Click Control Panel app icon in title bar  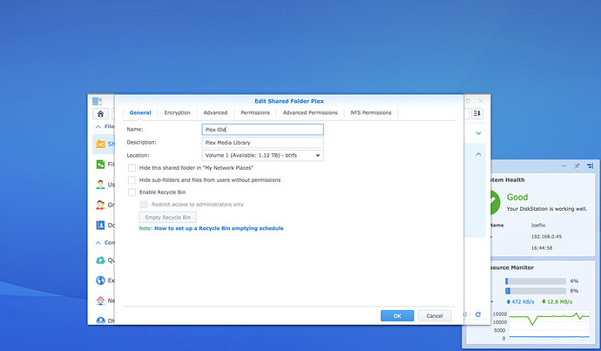[x=98, y=101]
